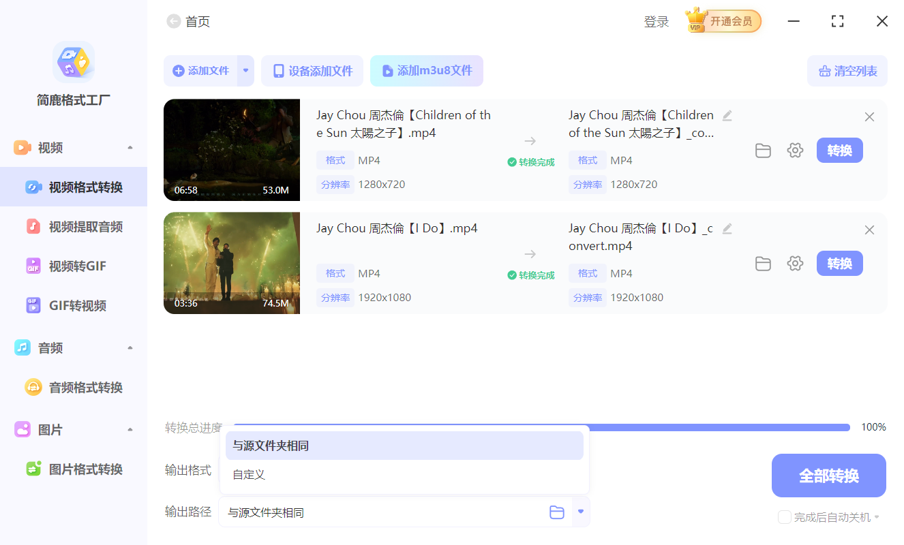Screen dimensions: 904x545
Task: Choose 与源文件夹相同 option in dropdown
Action: 404,446
